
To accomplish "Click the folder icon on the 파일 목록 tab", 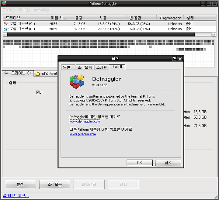I will (x=37, y=74).
